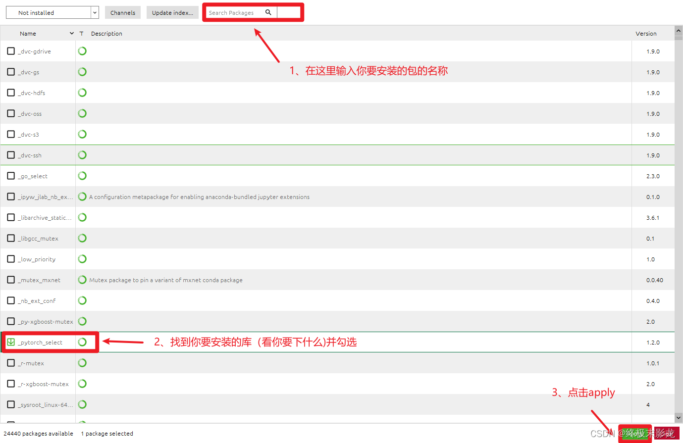The width and height of the screenshot is (683, 443).
Task: Click the type icon for _py-xgboost-mutex
Action: pyautogui.click(x=82, y=321)
